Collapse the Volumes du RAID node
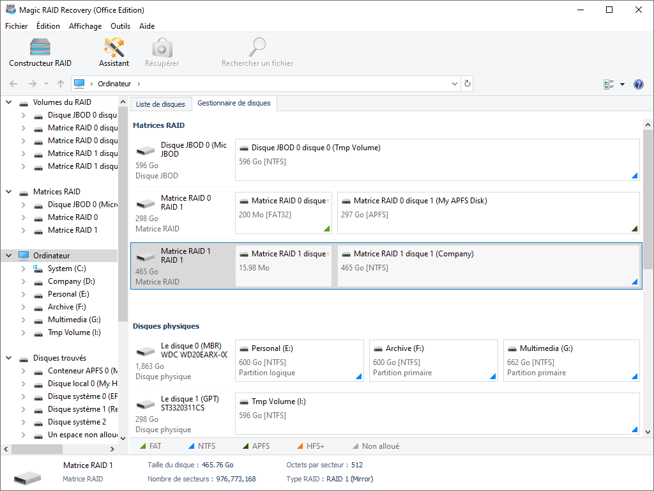 [x=8, y=102]
